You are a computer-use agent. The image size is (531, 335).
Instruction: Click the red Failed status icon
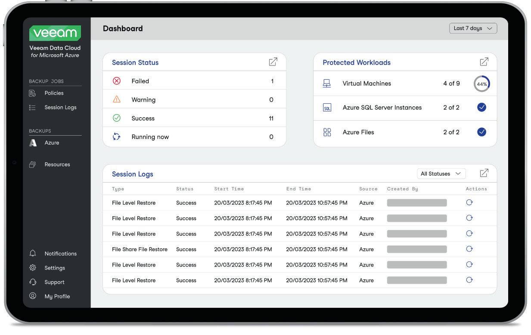click(x=116, y=81)
